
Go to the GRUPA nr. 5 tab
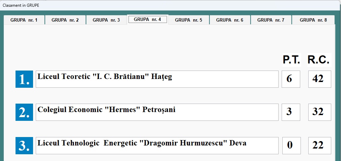189,20
